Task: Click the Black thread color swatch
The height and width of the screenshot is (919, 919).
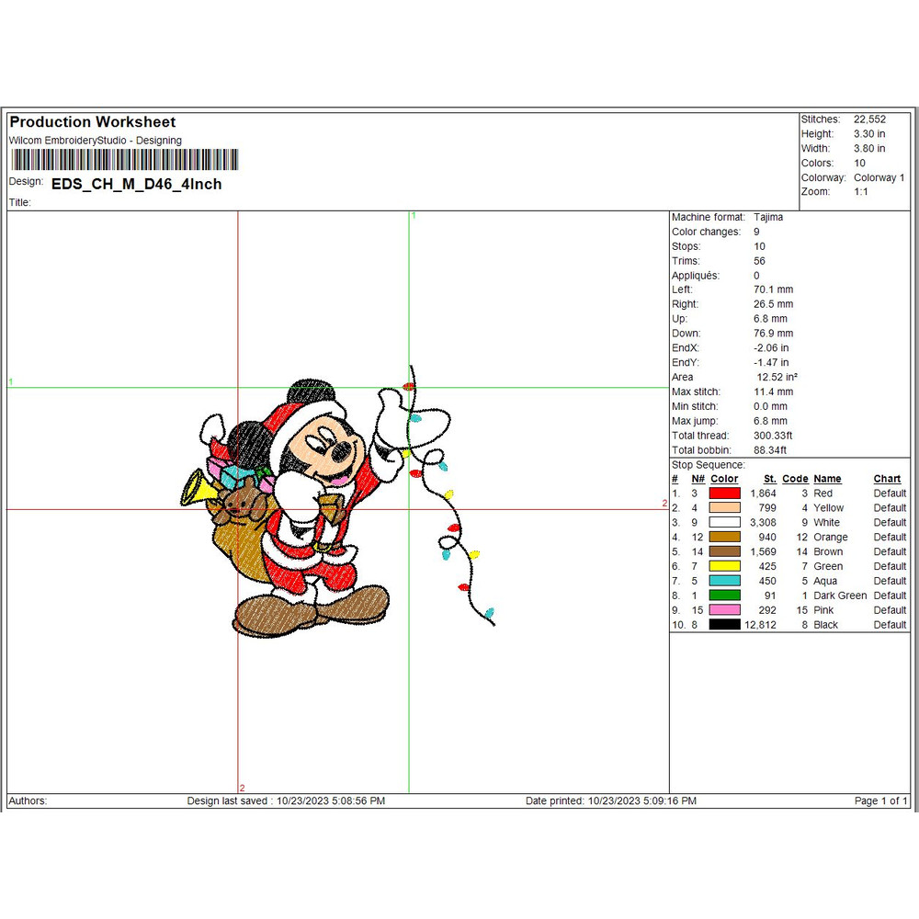Action: (724, 625)
